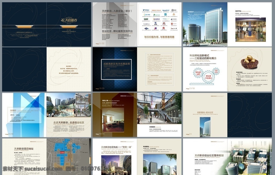Click the golden eggs nest image
Screen dimensions: 275x175
(249, 63)
